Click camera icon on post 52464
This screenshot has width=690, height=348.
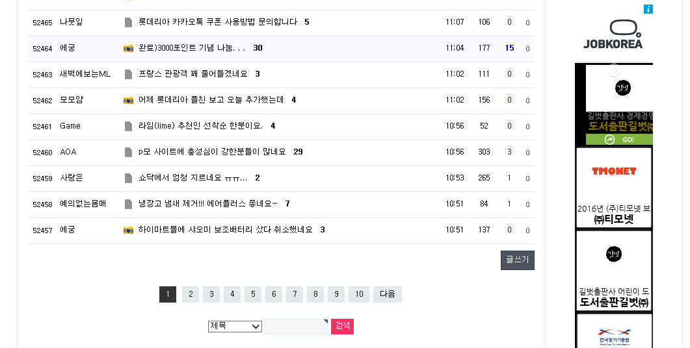(x=128, y=49)
